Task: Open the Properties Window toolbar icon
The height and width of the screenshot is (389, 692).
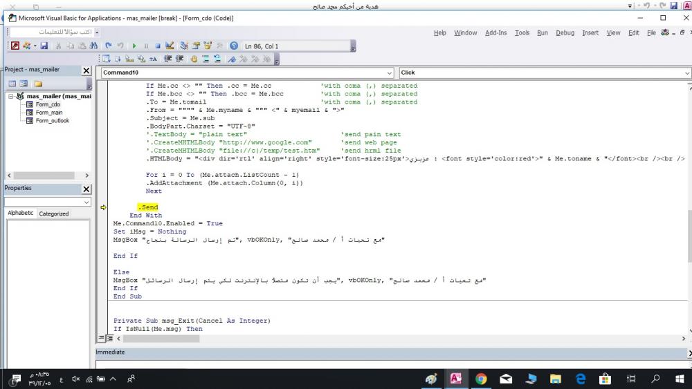Action: coord(196,46)
